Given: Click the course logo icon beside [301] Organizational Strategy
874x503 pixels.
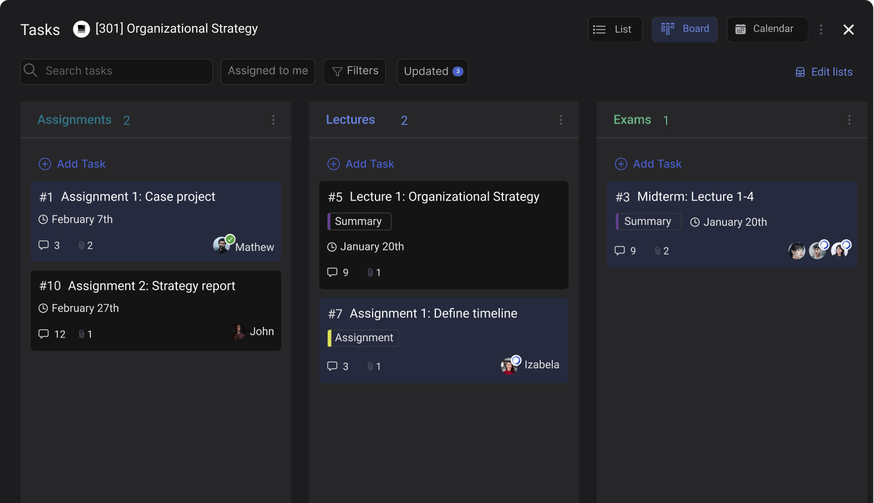Looking at the screenshot, I should 82,29.
